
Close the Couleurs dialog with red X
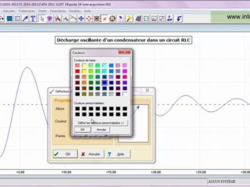pyautogui.click(x=124, y=52)
